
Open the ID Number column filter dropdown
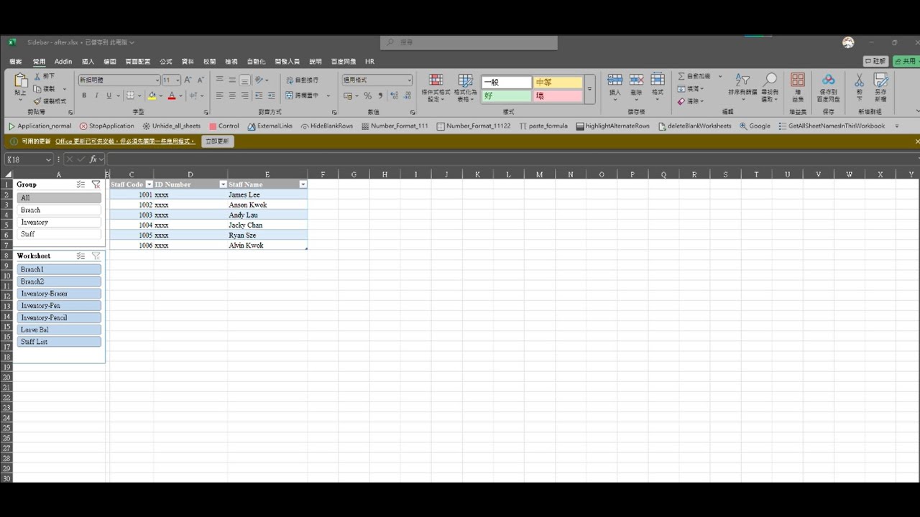pos(223,185)
